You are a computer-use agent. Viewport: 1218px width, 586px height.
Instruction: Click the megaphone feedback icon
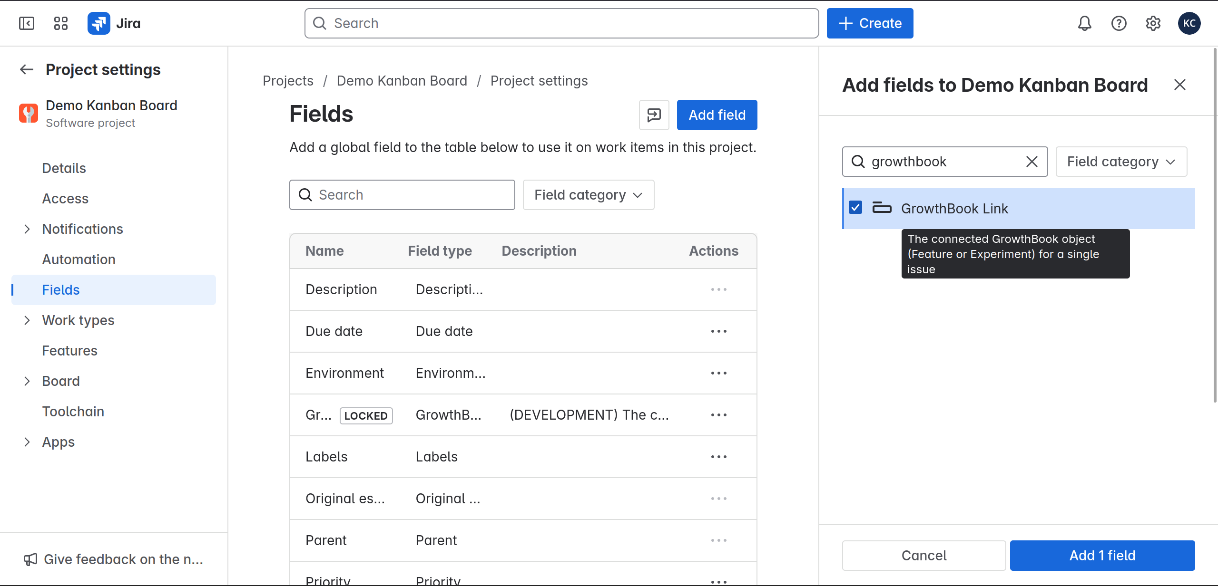click(30, 559)
